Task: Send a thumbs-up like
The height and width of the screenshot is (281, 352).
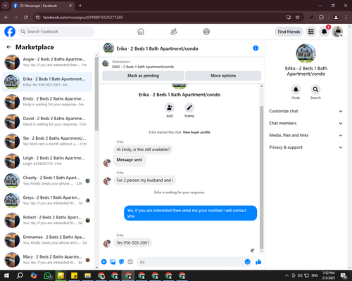Action: (x=258, y=262)
